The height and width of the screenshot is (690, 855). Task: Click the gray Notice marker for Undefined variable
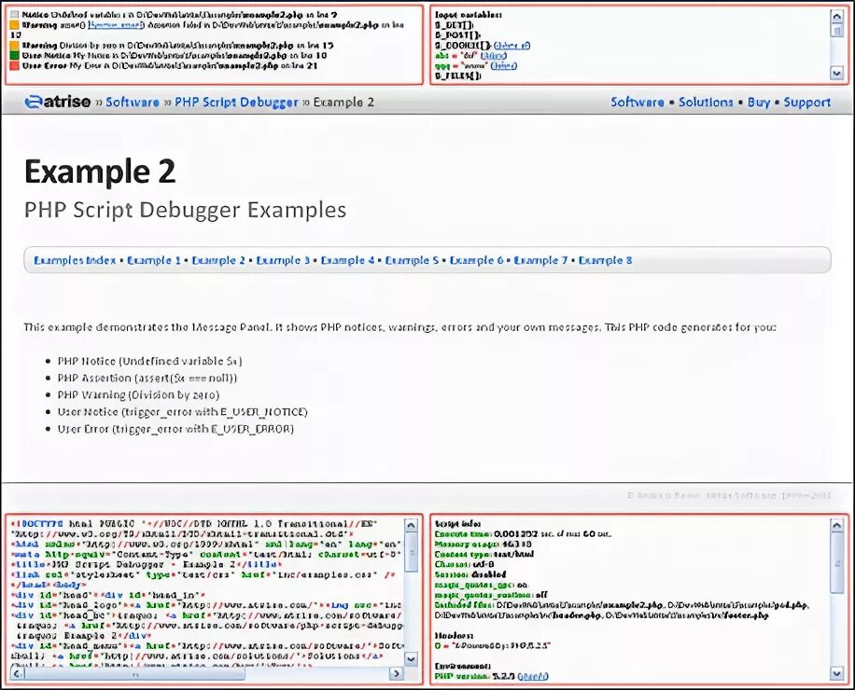click(15, 15)
